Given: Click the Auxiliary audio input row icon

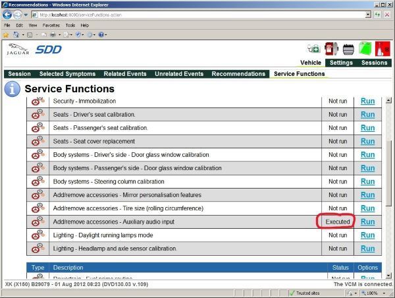Looking at the screenshot, I should tap(38, 222).
